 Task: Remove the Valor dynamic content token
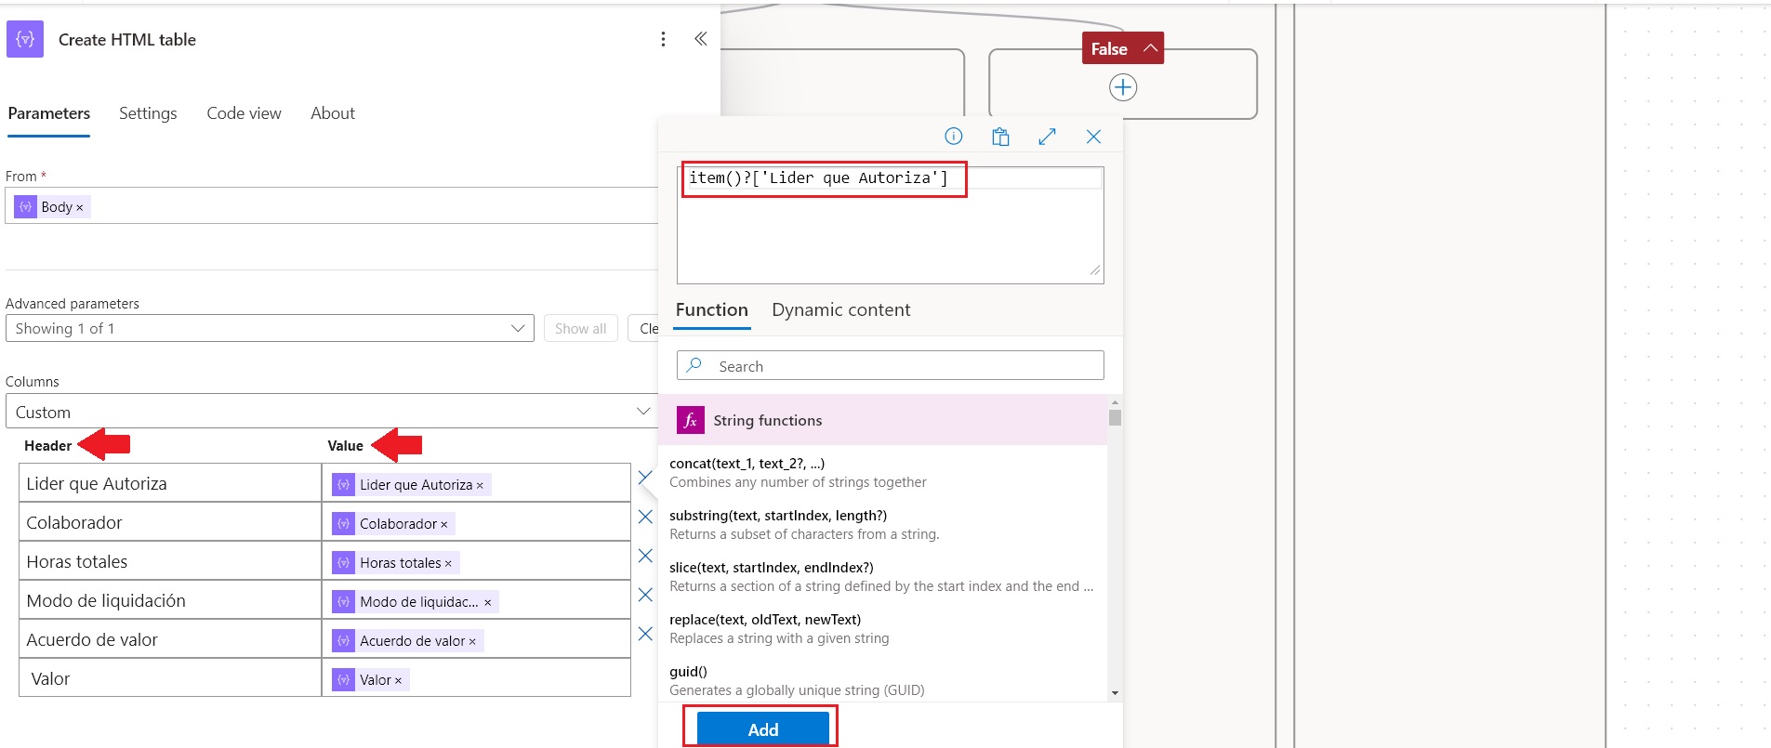pyautogui.click(x=399, y=681)
